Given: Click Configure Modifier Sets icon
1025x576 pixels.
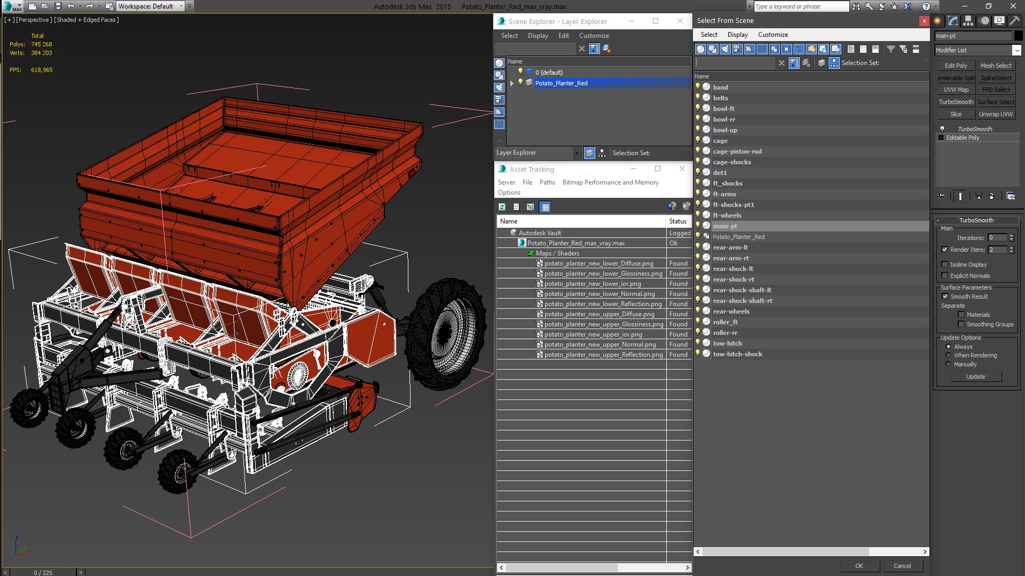Looking at the screenshot, I should click(x=1011, y=196).
